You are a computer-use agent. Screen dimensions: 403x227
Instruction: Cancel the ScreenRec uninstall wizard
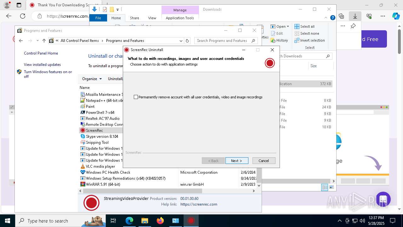coord(264,161)
